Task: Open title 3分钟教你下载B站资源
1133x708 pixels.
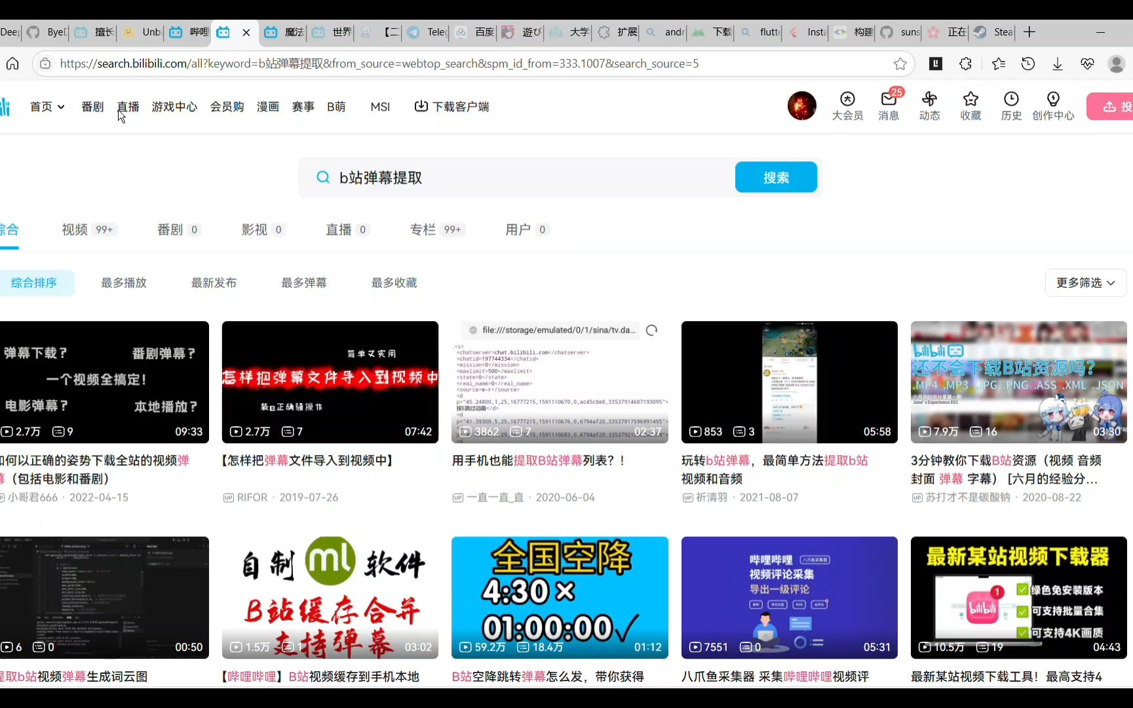Action: [1006, 469]
